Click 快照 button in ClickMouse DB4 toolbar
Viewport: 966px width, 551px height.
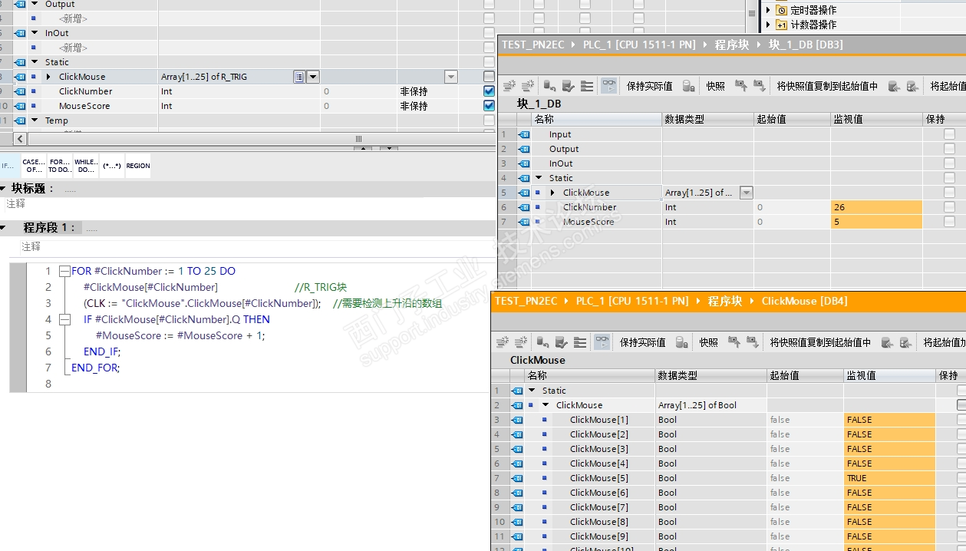708,342
